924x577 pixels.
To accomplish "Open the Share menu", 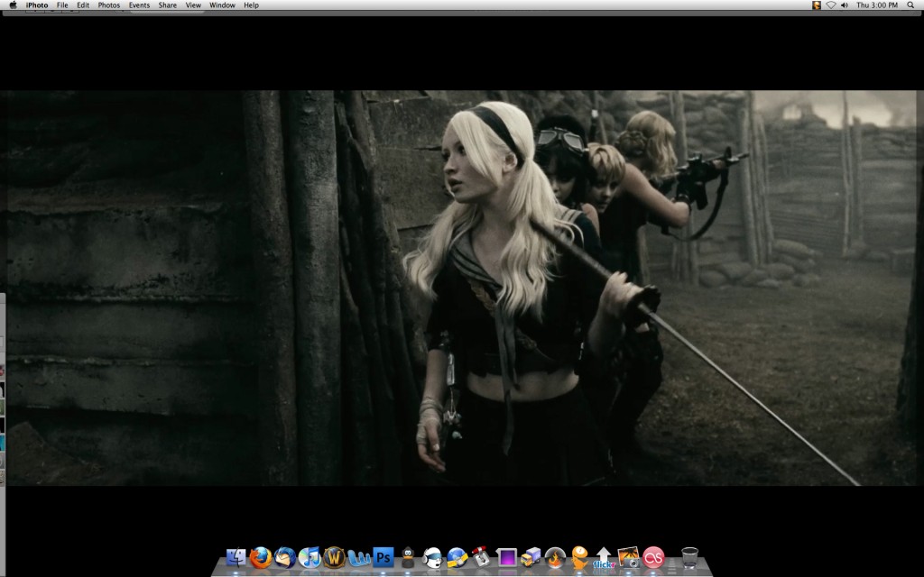I will [167, 5].
